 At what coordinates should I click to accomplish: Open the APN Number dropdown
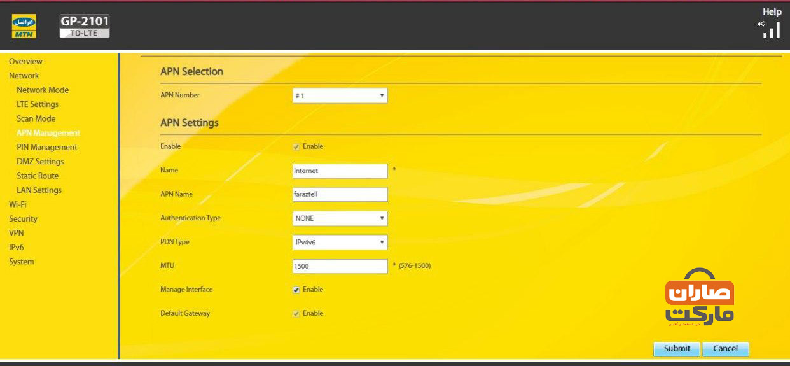coord(340,95)
